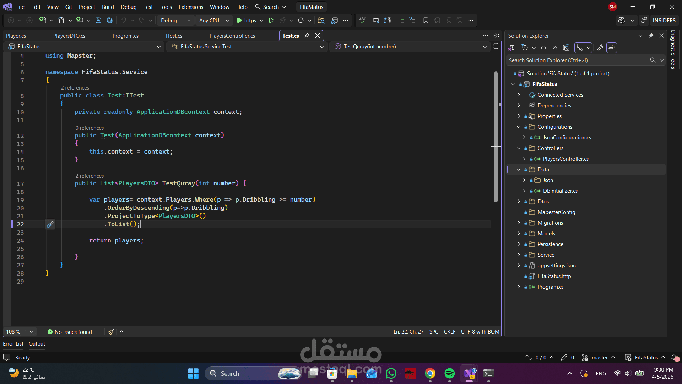Switch to the PlayersController.cs tab
682x384 pixels.
(x=232, y=36)
